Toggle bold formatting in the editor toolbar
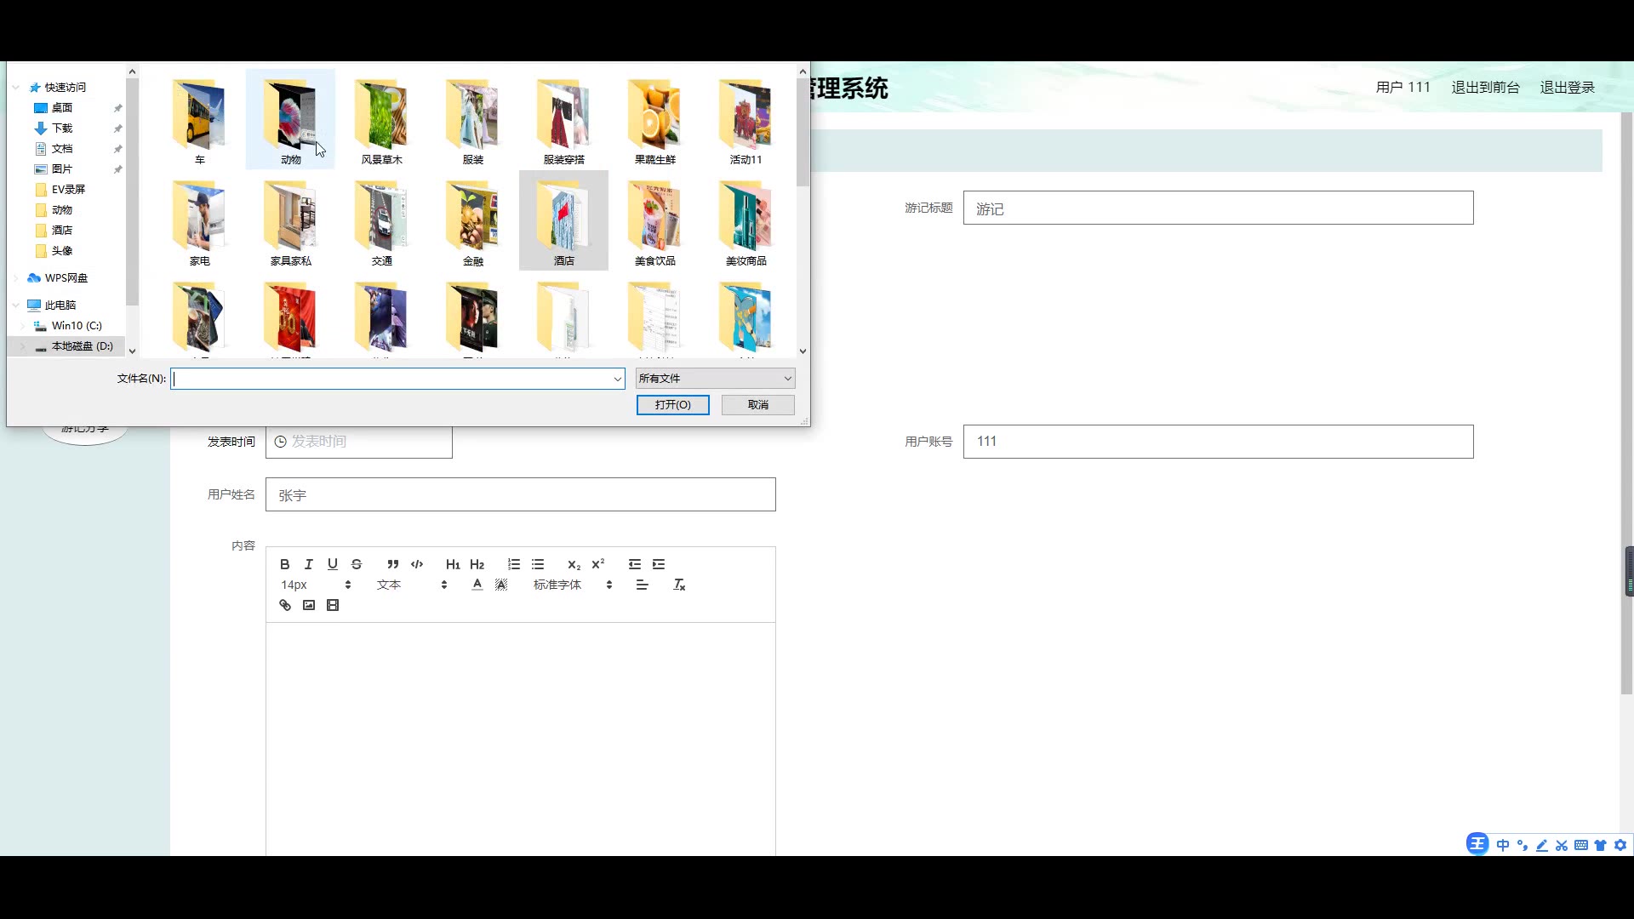 point(285,564)
